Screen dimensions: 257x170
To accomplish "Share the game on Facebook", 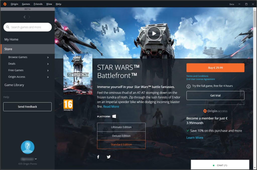I will pos(98,157).
